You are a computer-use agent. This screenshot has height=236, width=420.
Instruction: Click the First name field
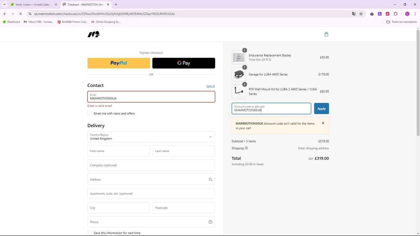coord(118,151)
